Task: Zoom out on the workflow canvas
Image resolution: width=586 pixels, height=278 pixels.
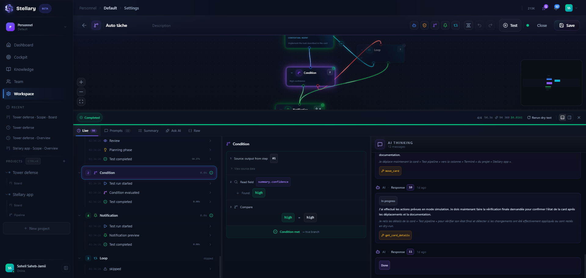Action: 81,92
